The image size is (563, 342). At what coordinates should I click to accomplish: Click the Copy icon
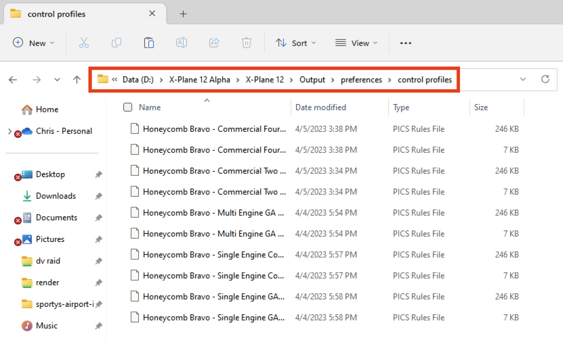(x=116, y=43)
